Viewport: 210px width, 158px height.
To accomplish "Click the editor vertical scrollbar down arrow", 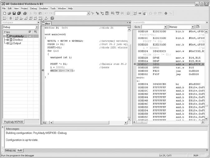I will [129, 119].
